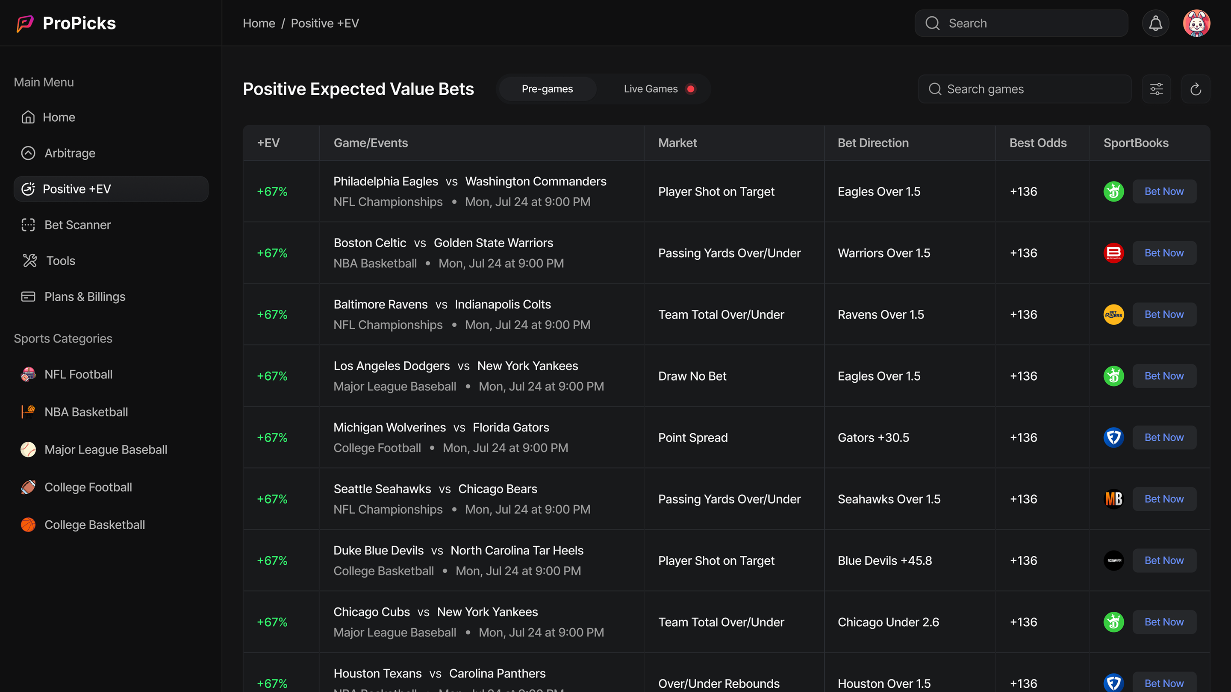
Task: Click Bovada sportsbook icon in Warriors row
Action: (1113, 252)
